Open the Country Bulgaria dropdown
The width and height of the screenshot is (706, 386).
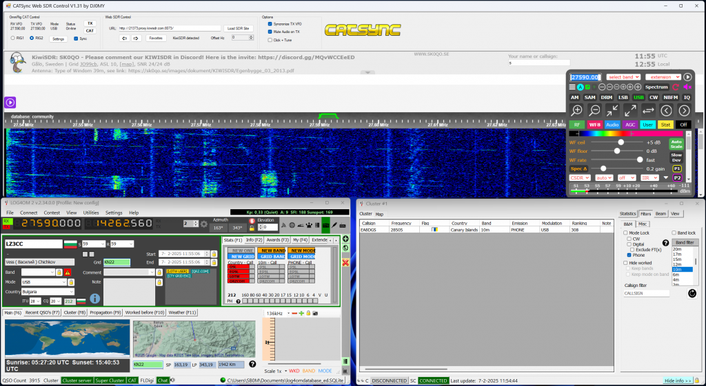tap(48, 292)
